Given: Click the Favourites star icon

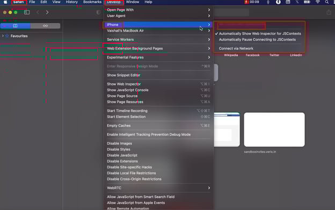Looking at the screenshot, I should pos(7,36).
